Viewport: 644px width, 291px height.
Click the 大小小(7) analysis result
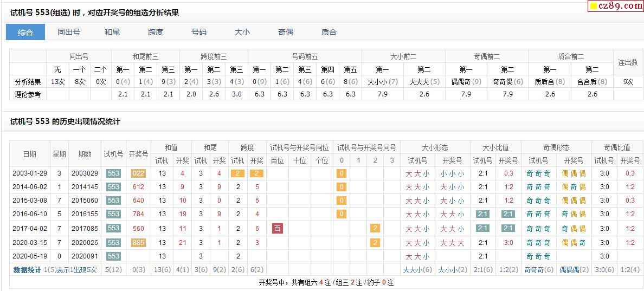tap(382, 82)
